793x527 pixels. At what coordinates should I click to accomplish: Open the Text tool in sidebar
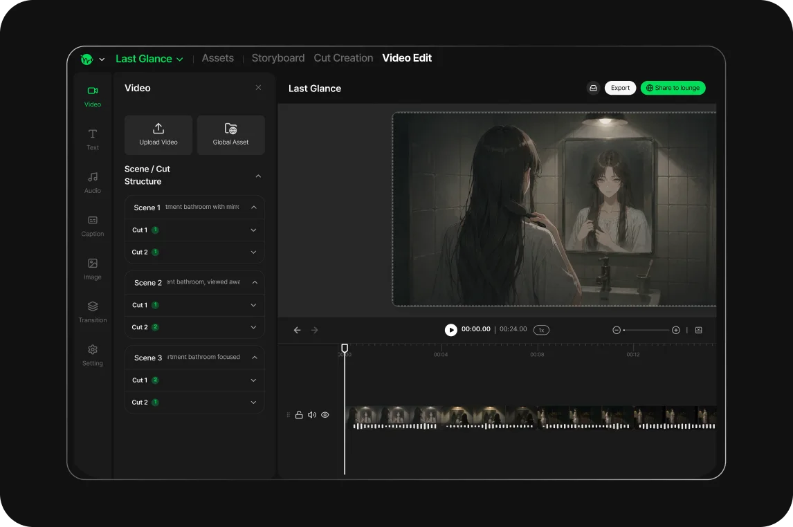[x=93, y=140]
